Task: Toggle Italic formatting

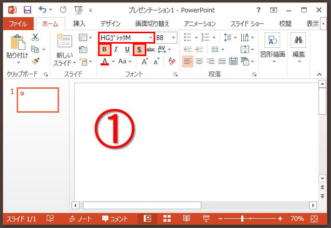Action: point(116,49)
